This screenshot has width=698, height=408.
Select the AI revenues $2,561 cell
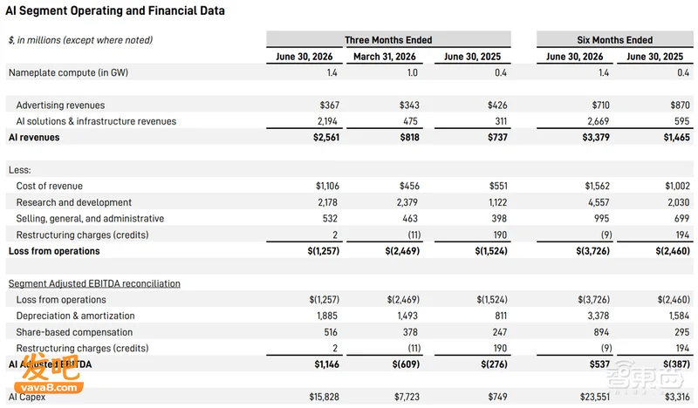[x=326, y=137]
